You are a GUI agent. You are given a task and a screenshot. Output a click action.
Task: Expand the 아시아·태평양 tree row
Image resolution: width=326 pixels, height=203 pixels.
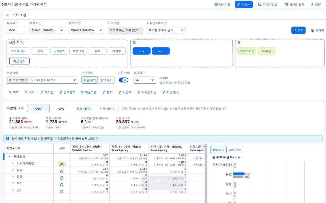13,163
